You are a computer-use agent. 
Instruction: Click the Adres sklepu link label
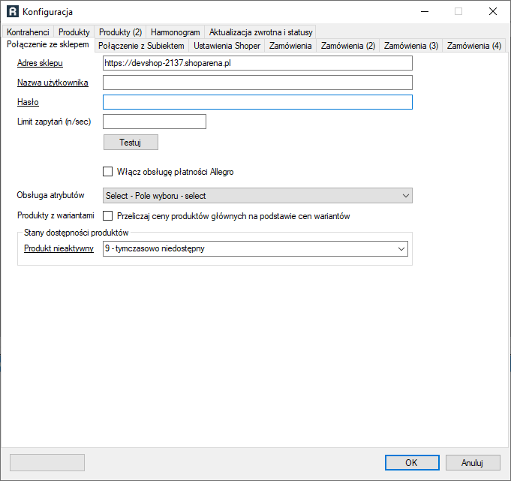tap(40, 63)
